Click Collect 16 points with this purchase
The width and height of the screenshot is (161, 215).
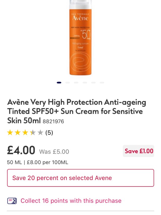point(71,201)
